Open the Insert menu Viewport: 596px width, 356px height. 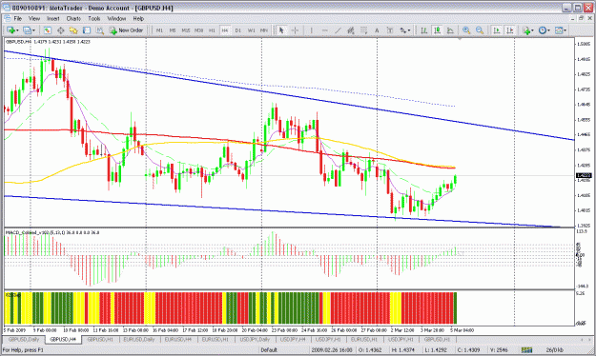pos(52,18)
